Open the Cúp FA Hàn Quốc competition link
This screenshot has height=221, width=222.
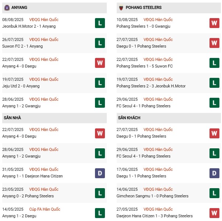click(x=46, y=209)
